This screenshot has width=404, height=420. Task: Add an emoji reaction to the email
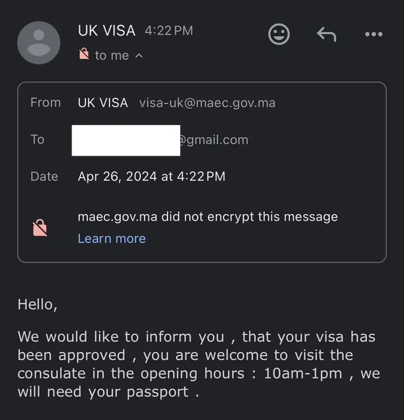click(x=279, y=34)
